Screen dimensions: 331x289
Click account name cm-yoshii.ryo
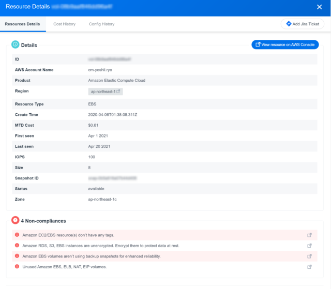coord(100,70)
